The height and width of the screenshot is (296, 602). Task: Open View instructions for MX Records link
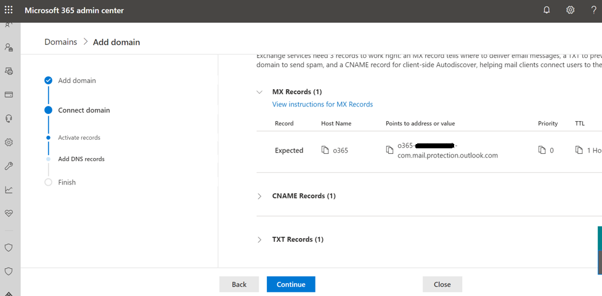(322, 105)
